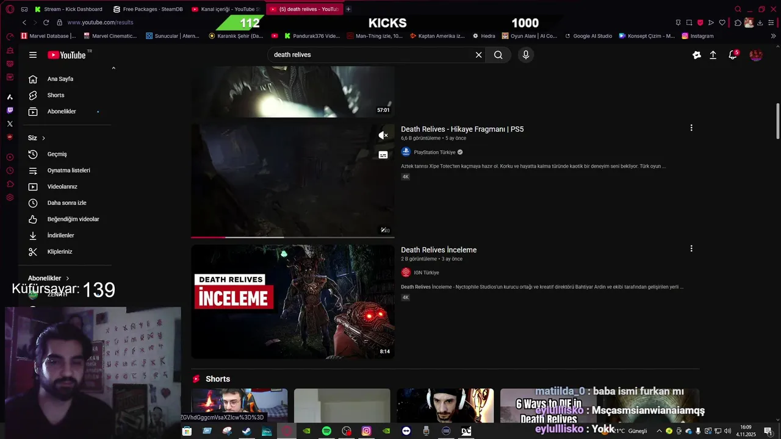Toggle captions on the preview video
This screenshot has height=439, width=781.
[383, 155]
